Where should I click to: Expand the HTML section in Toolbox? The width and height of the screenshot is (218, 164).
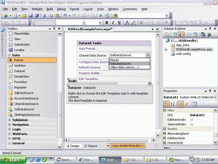(x=10, y=139)
